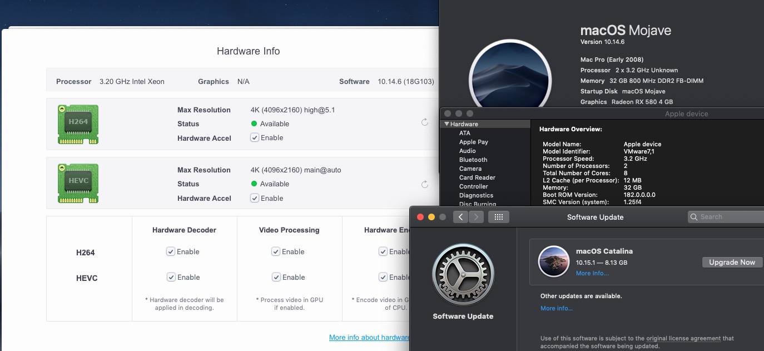The width and height of the screenshot is (764, 351).
Task: Select Camera in the Hardware list
Action: pos(470,169)
